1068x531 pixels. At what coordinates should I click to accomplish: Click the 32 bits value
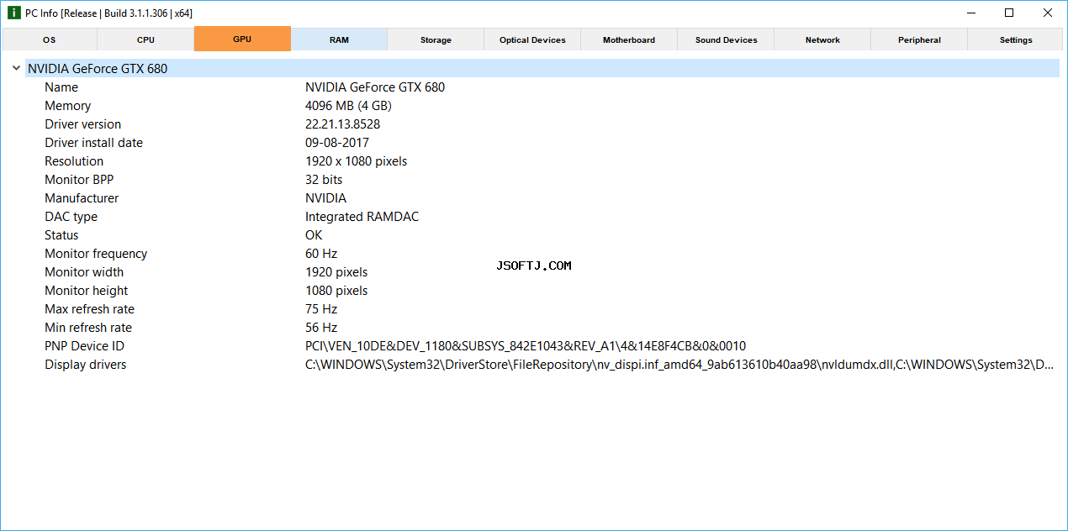point(324,180)
